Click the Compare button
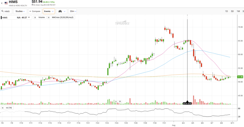This screenshot has height=127, width=244. click(35, 11)
